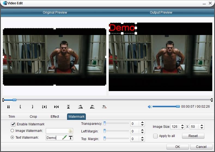Image resolution: width=215 pixels, height=152 pixels.
Task: Reset the watermark settings
Action: tap(193, 136)
